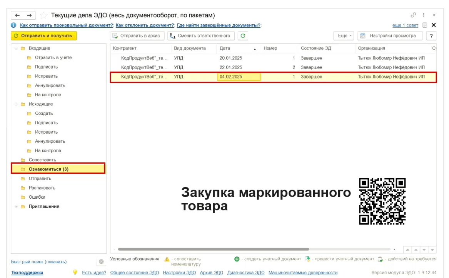The image size is (449, 278).
Task: Click the forward navigation arrow
Action: coord(29,15)
